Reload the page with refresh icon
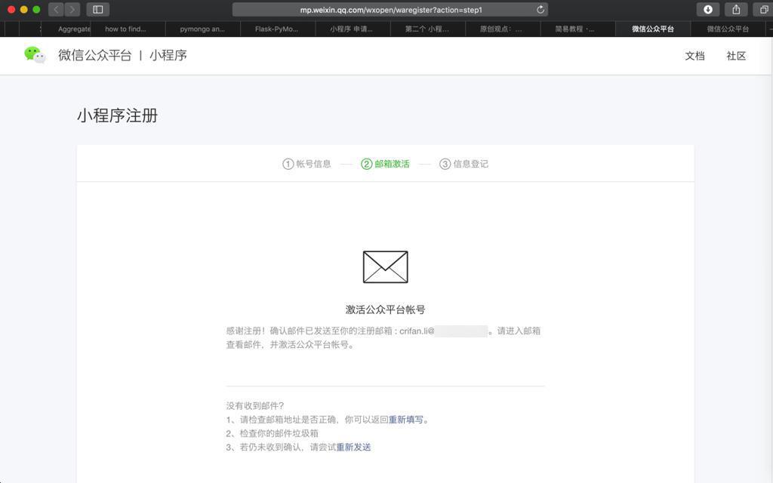 tap(540, 9)
